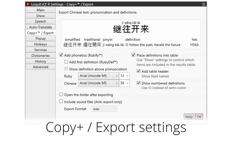
Task: Click the 'definition' column header in preview
Action: [133, 39]
